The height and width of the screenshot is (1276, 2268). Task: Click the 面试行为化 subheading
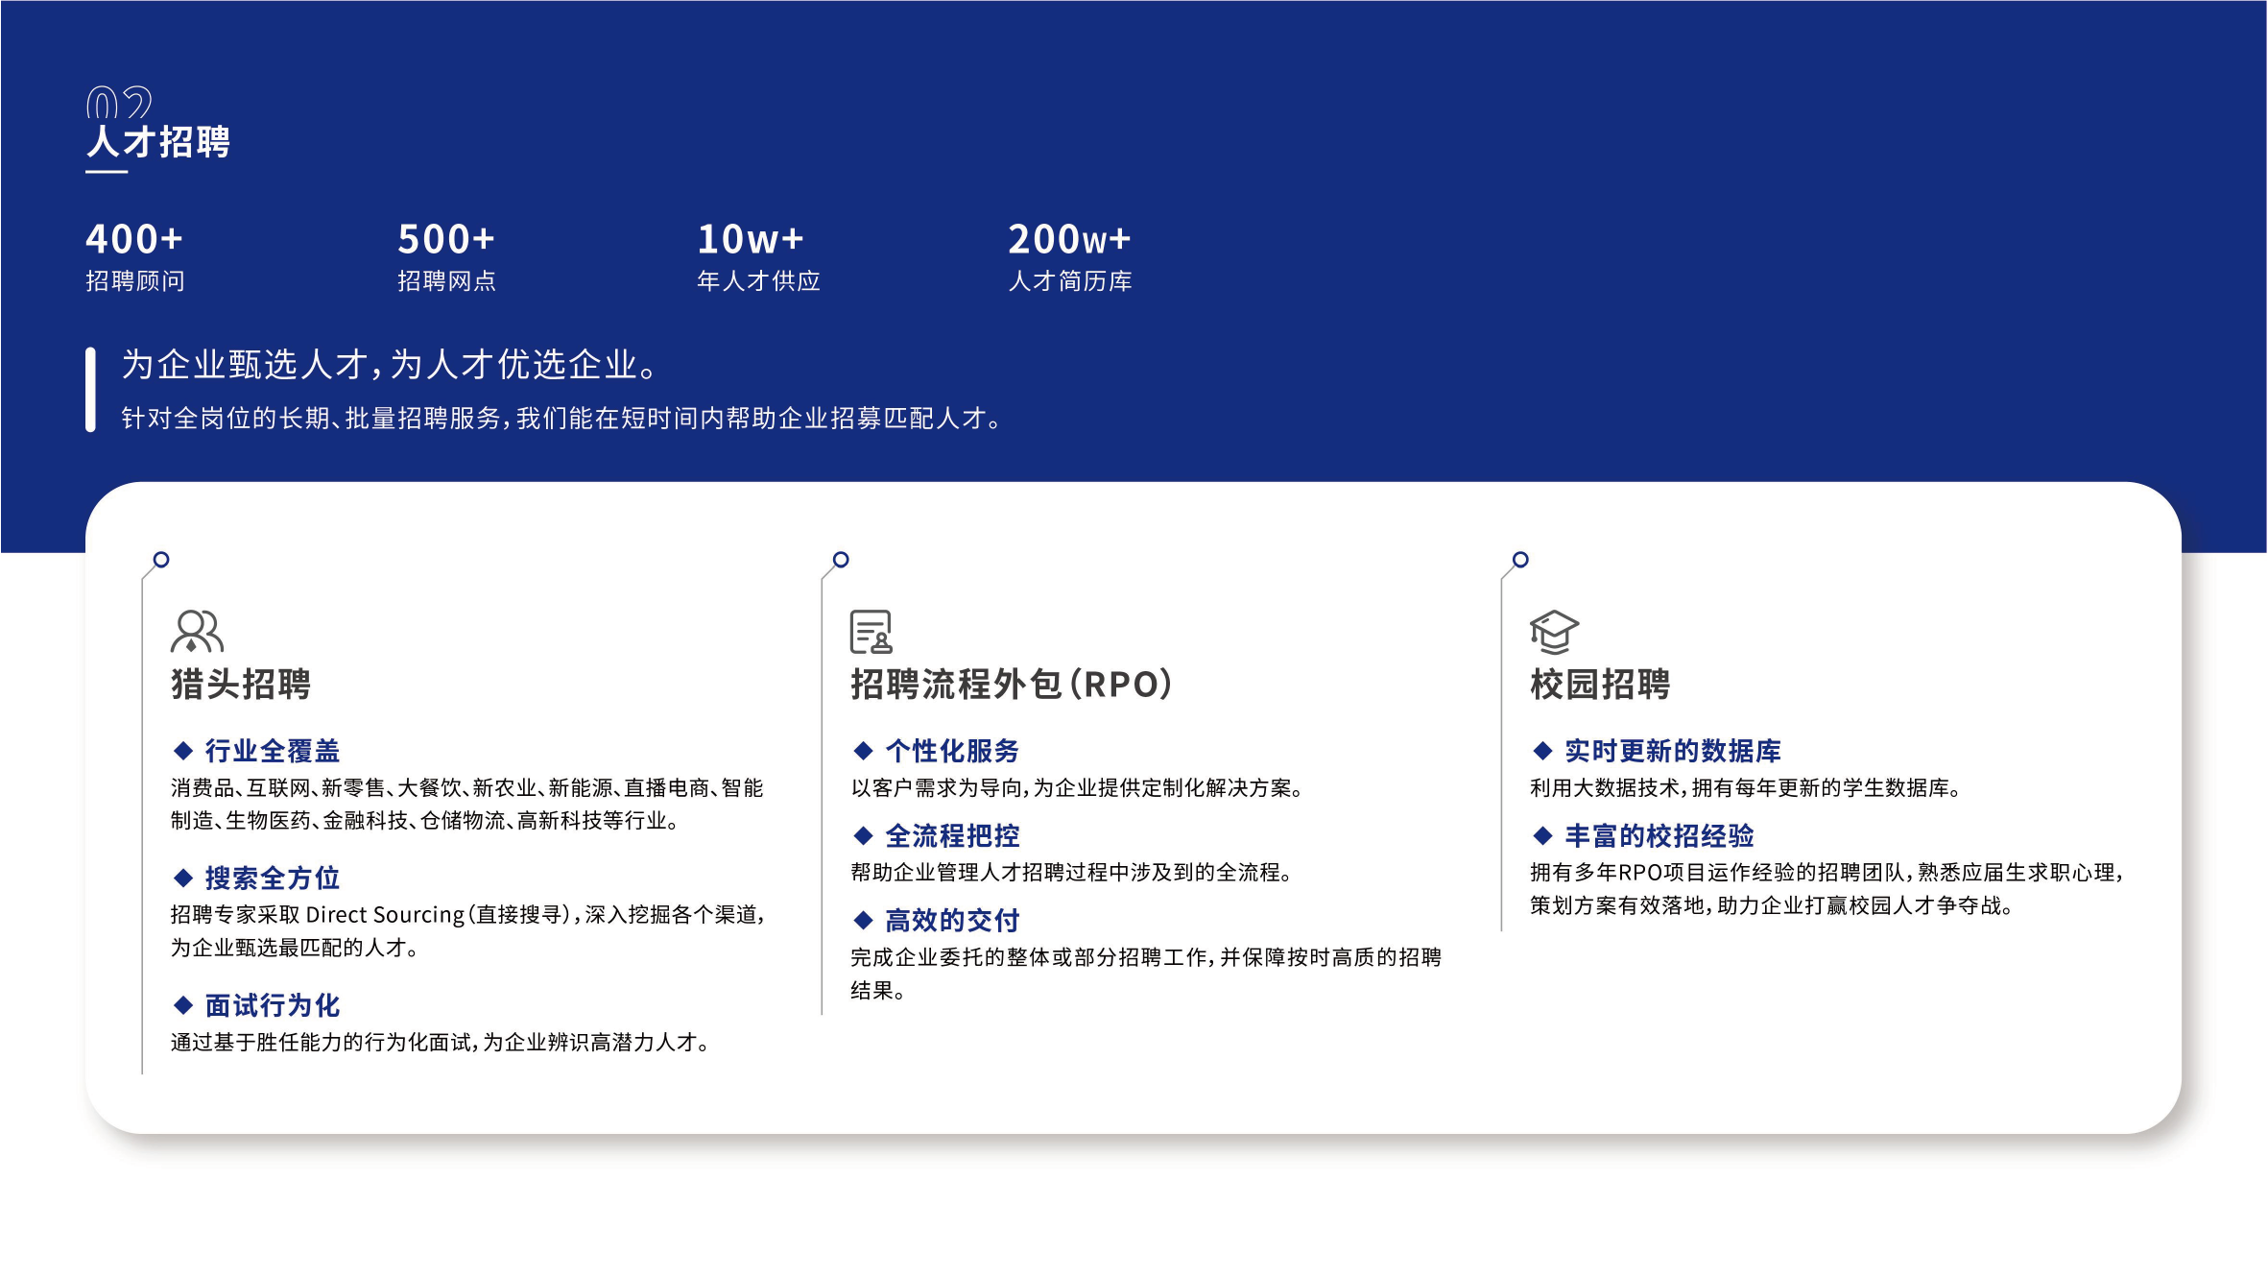pos(273,1005)
